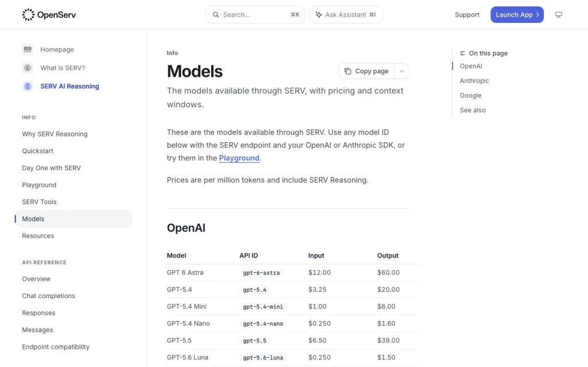Open the Support link

coord(467,14)
